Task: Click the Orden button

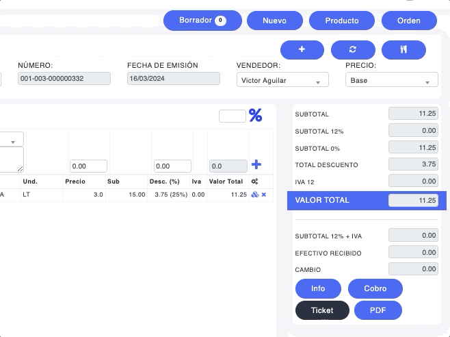Action: point(409,21)
